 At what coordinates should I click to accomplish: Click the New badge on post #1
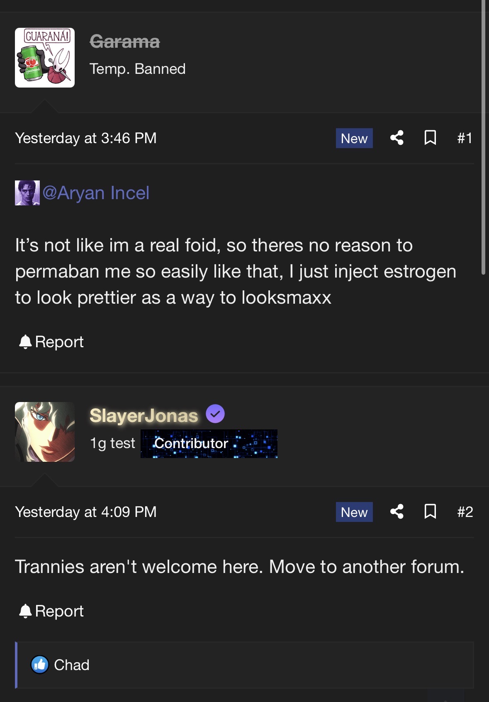click(354, 138)
